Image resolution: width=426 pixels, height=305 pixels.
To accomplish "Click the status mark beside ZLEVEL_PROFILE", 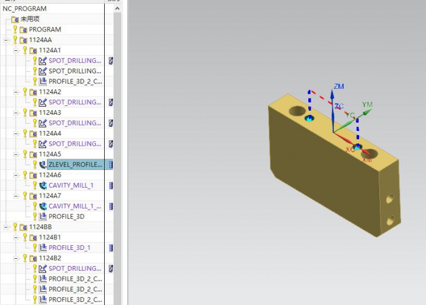I will (x=35, y=165).
